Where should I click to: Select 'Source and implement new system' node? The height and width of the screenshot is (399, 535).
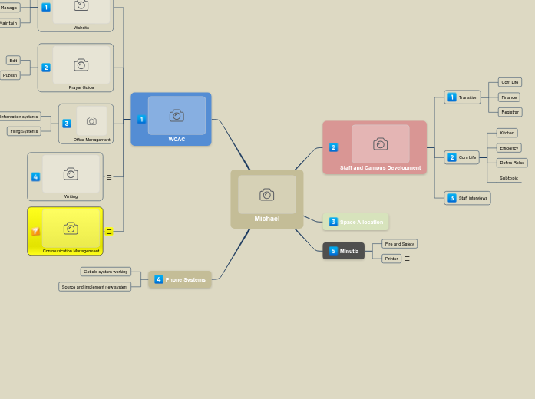pyautogui.click(x=94, y=287)
